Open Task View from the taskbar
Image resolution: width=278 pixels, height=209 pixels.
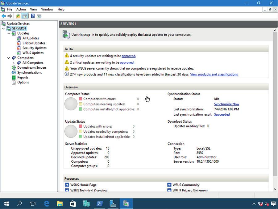(33, 204)
